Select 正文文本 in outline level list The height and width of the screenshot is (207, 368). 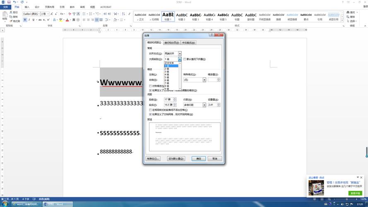coord(171,63)
